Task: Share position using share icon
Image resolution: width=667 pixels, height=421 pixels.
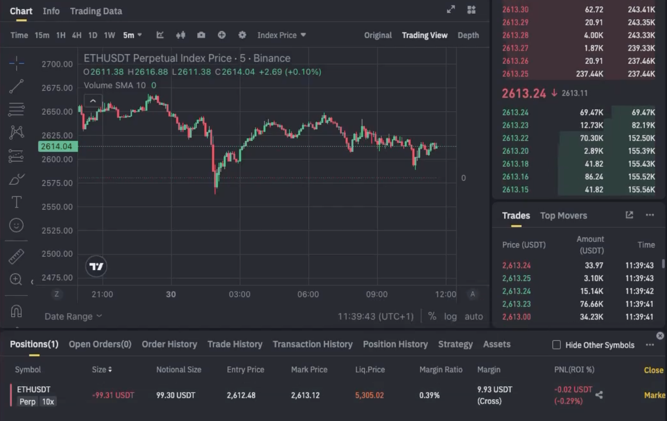Action: [599, 395]
